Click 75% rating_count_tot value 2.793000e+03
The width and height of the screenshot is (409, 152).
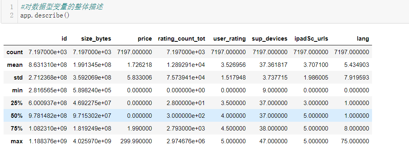click(x=186, y=129)
